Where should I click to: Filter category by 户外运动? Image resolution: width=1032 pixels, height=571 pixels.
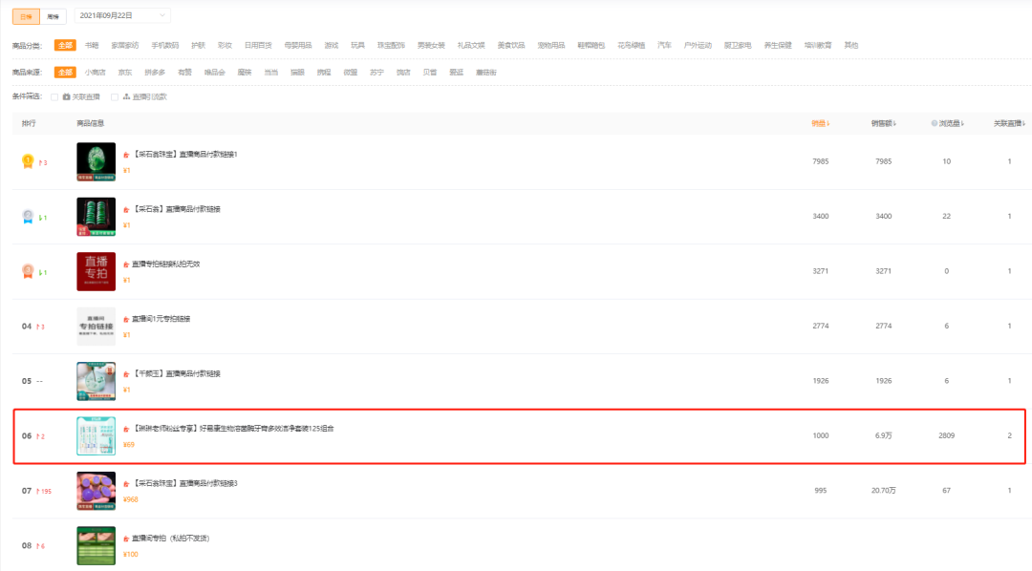(x=698, y=46)
